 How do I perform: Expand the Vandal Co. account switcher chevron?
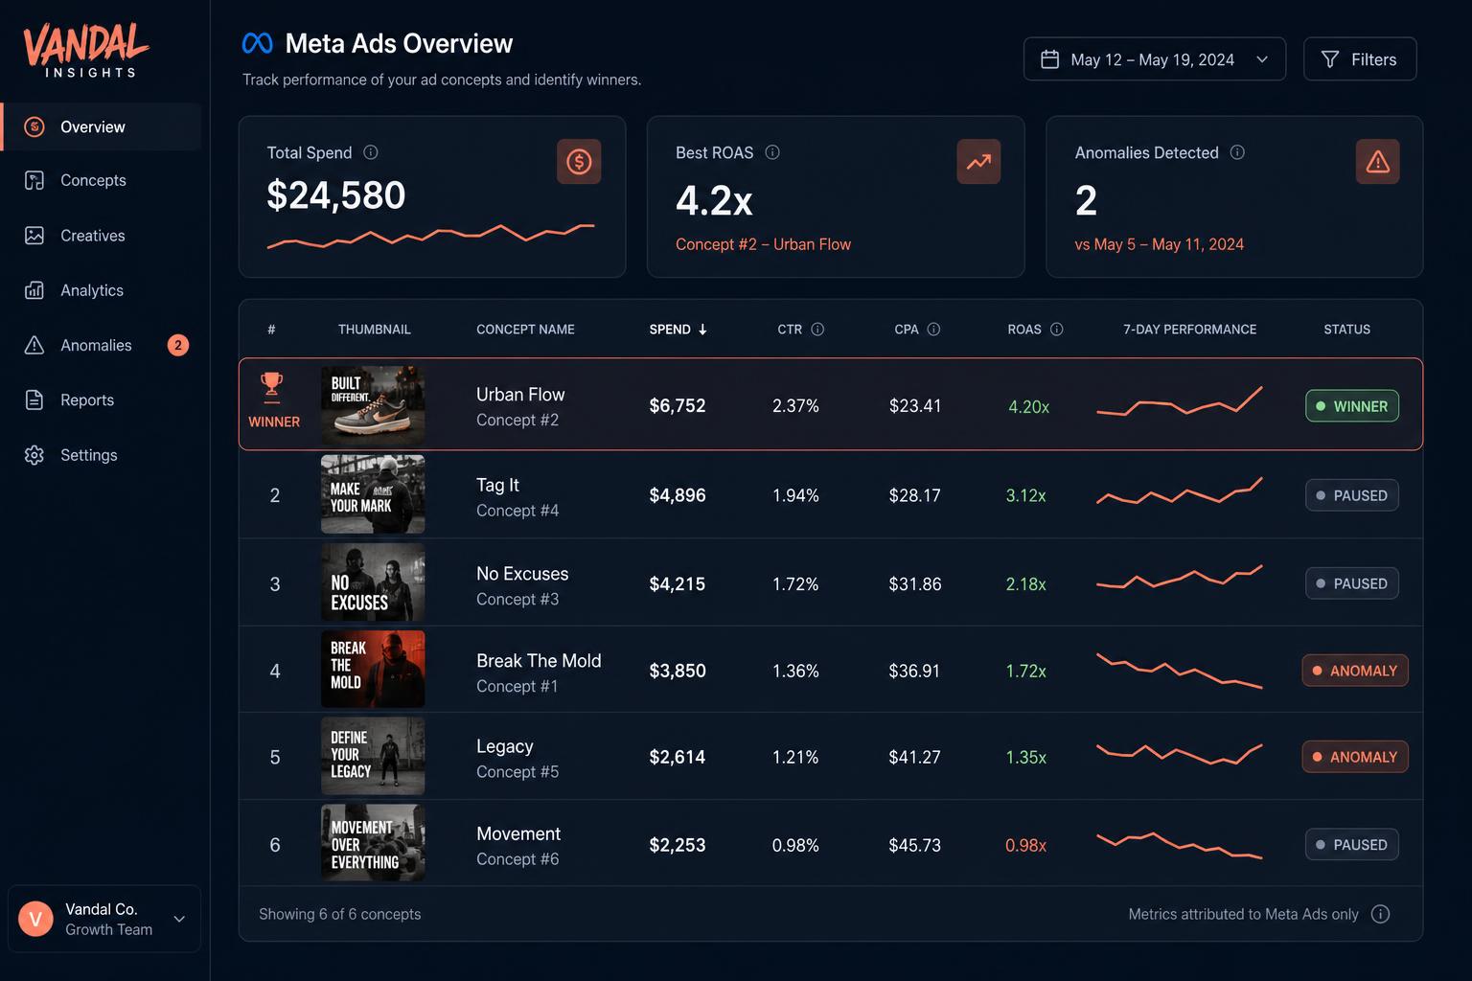179,919
